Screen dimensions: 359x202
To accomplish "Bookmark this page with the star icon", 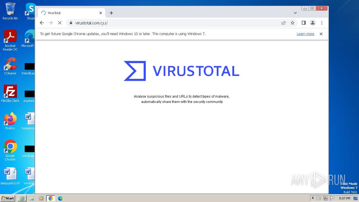I will [293, 23].
